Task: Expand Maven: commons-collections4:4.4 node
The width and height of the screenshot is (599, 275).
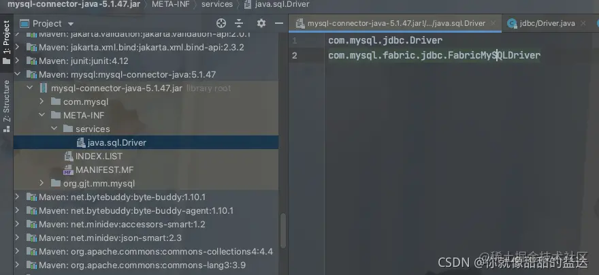Action: click(x=17, y=252)
